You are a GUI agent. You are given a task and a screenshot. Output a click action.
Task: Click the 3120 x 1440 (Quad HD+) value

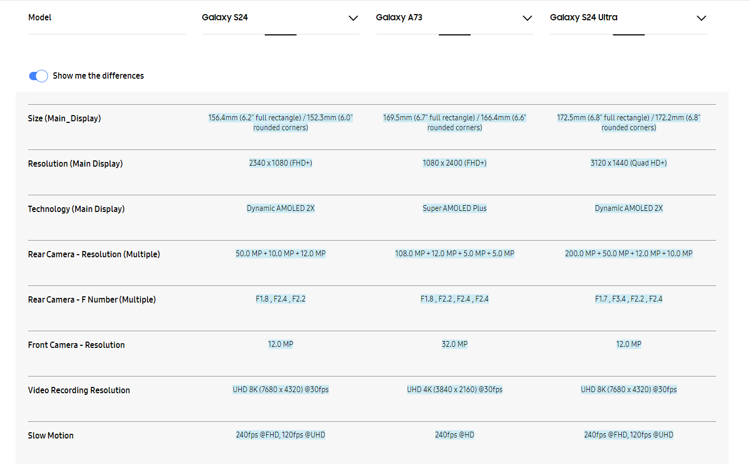[629, 163]
